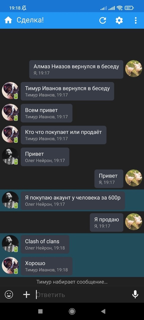Tap Android recent apps square button
Screen dimensions: 144x320
(x=40, y=311)
